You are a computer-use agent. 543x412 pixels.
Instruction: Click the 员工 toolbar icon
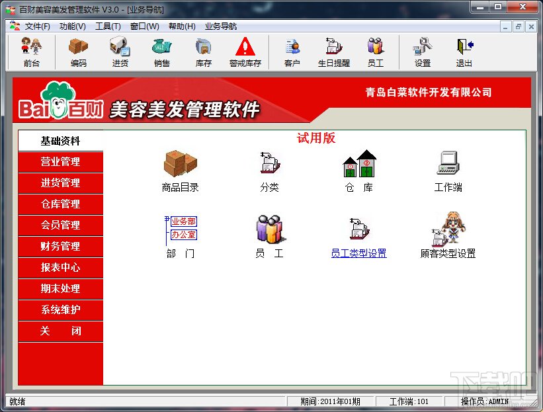(x=376, y=52)
